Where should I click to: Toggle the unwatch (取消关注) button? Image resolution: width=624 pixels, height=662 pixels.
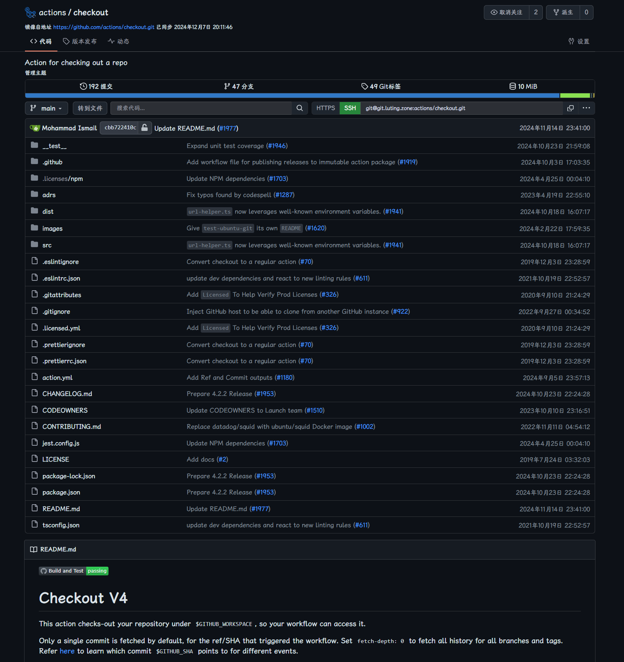pyautogui.click(x=506, y=13)
